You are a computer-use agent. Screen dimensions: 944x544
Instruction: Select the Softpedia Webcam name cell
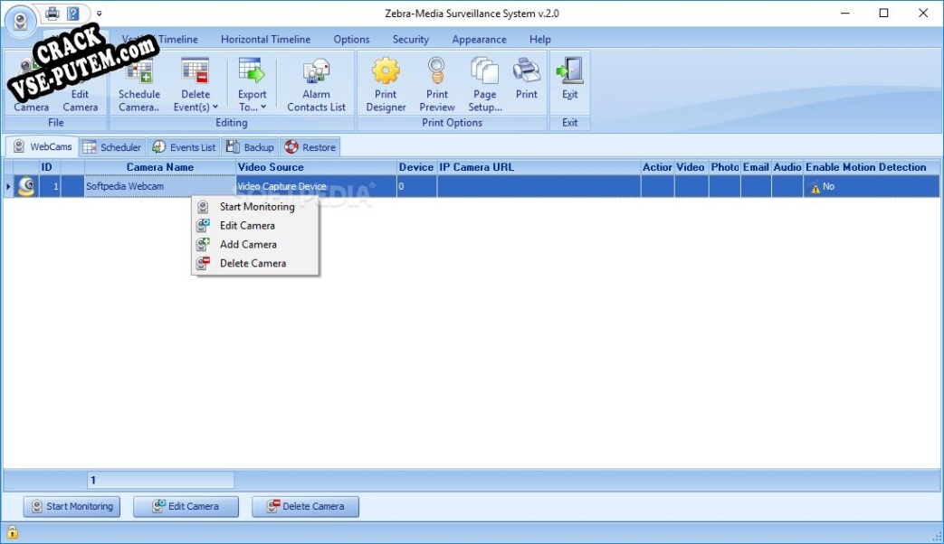click(x=160, y=186)
